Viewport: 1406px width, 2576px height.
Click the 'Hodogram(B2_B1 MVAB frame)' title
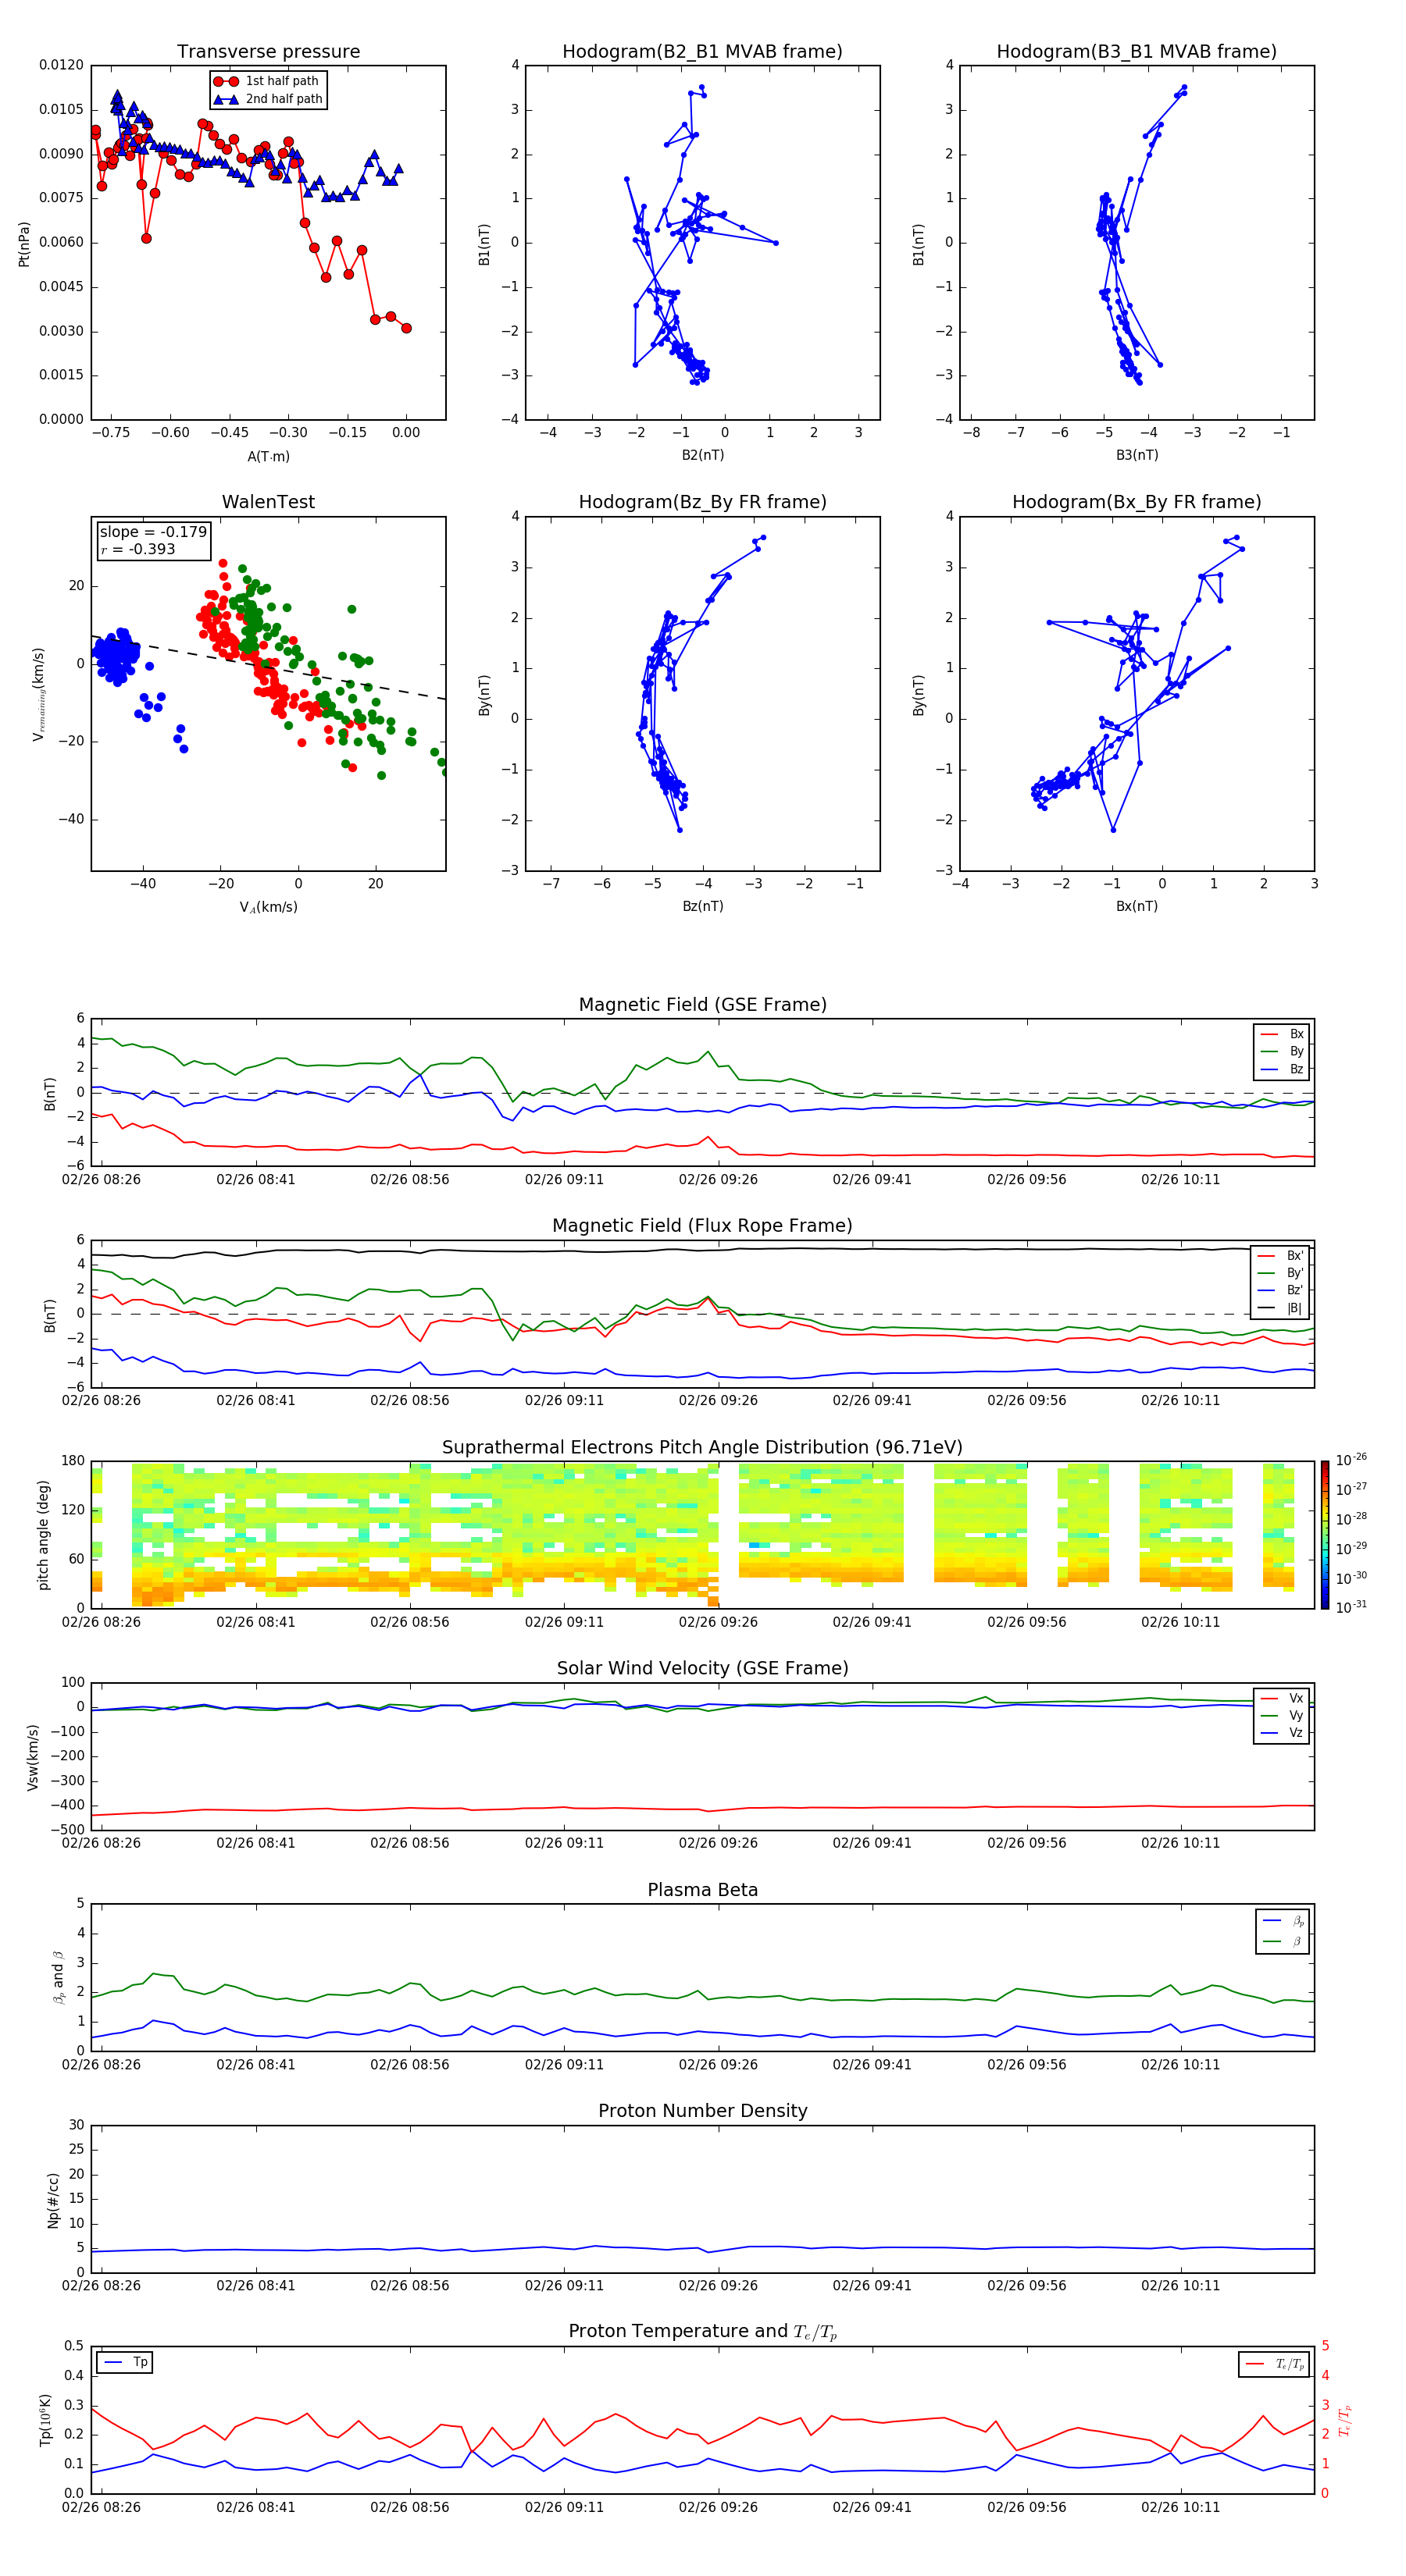tap(702, 52)
